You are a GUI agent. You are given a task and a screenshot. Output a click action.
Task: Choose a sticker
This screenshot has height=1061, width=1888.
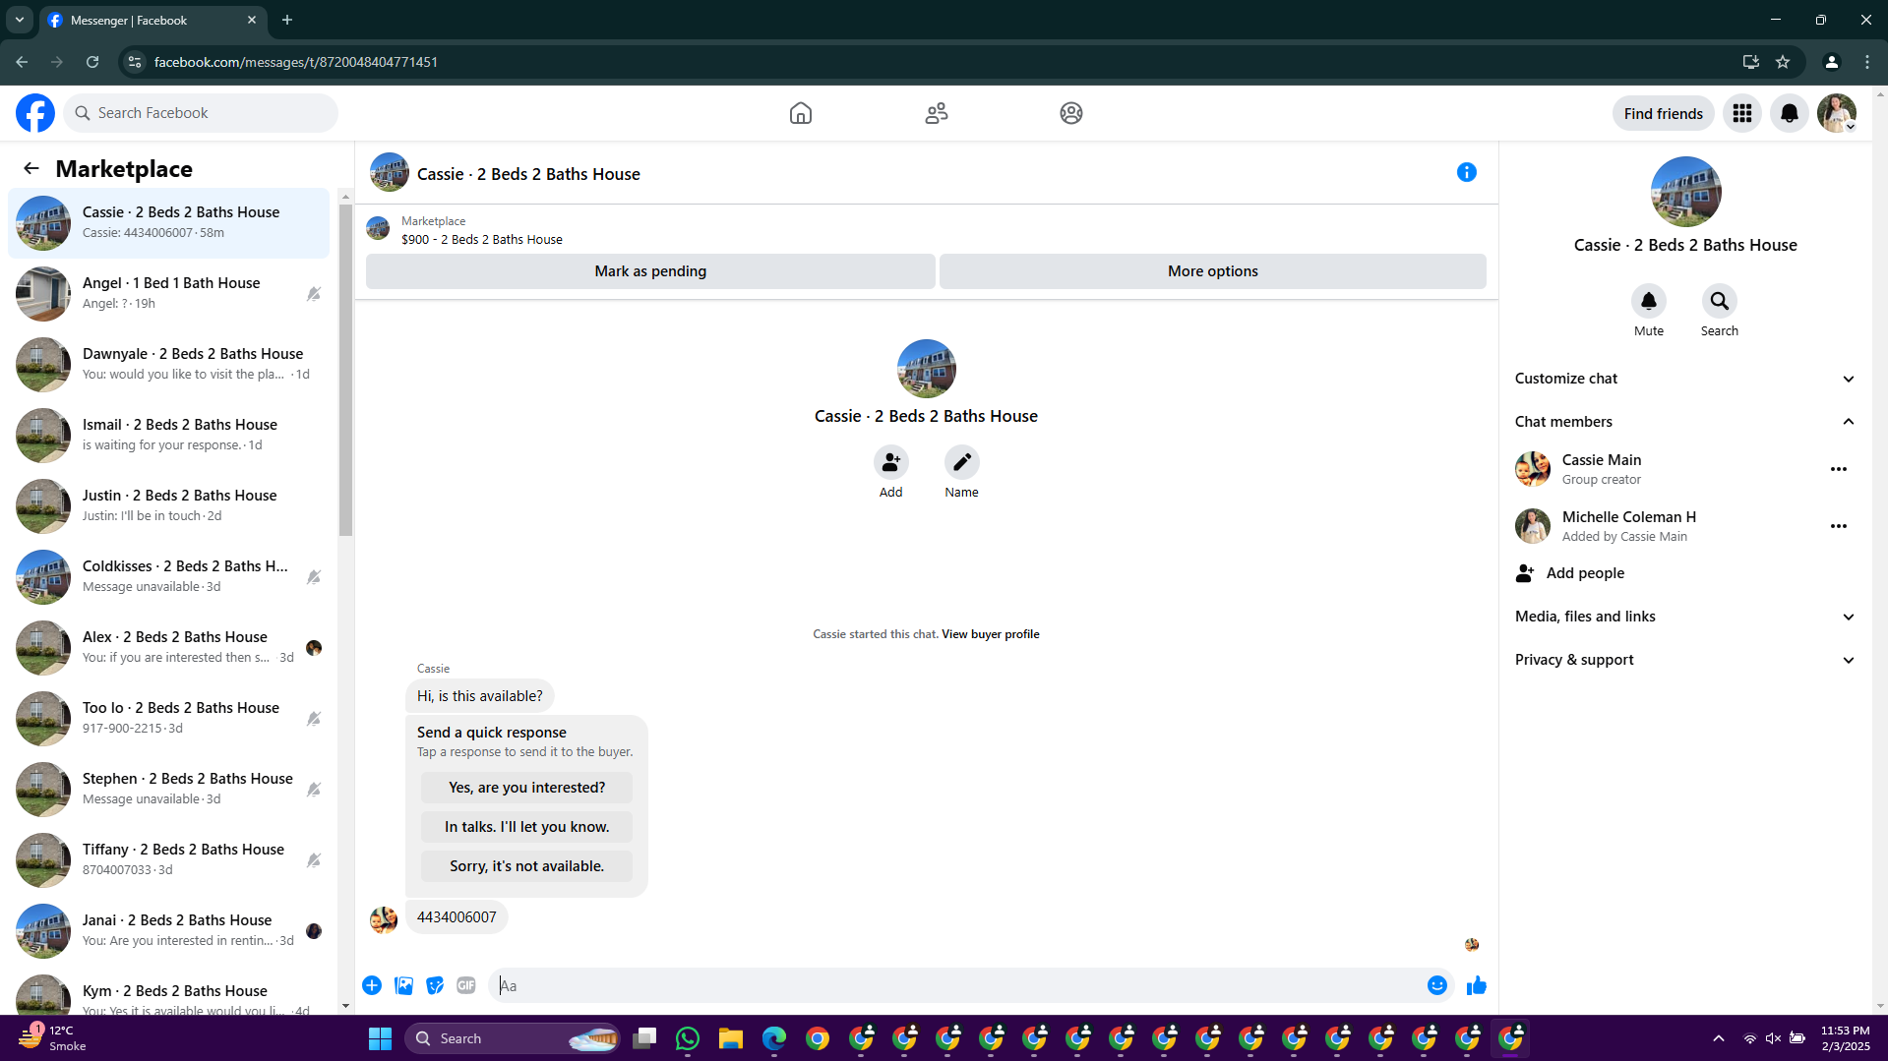[435, 985]
